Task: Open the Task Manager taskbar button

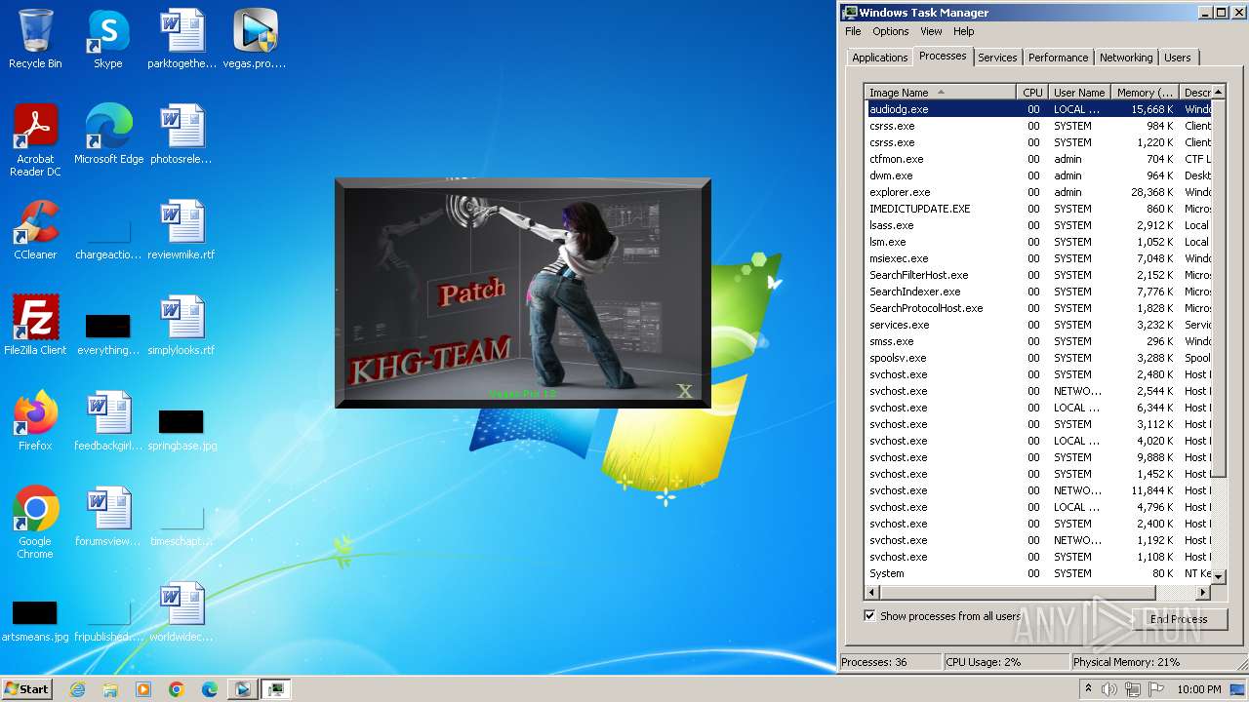Action: coord(276,689)
